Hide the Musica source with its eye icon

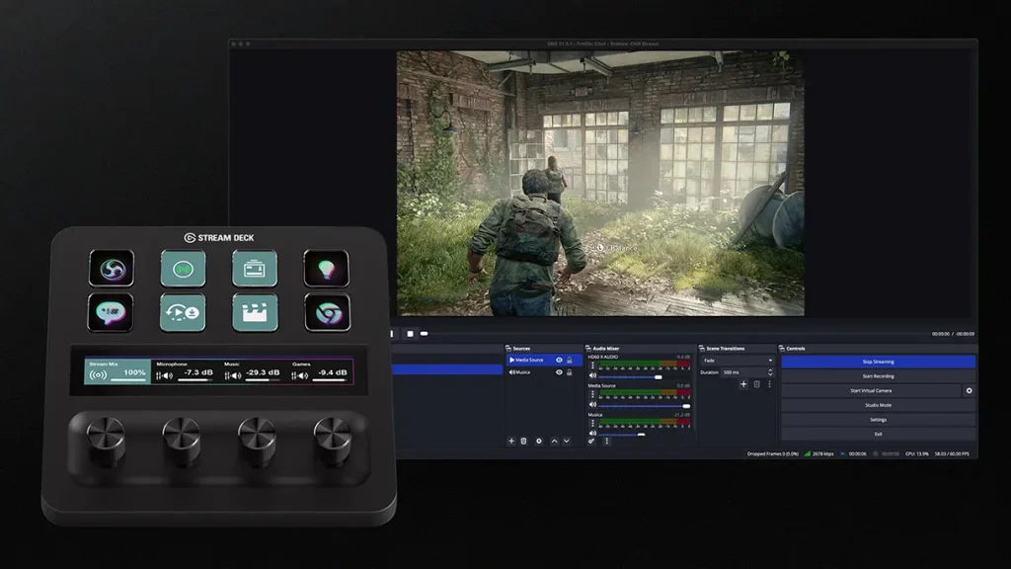pyautogui.click(x=559, y=372)
